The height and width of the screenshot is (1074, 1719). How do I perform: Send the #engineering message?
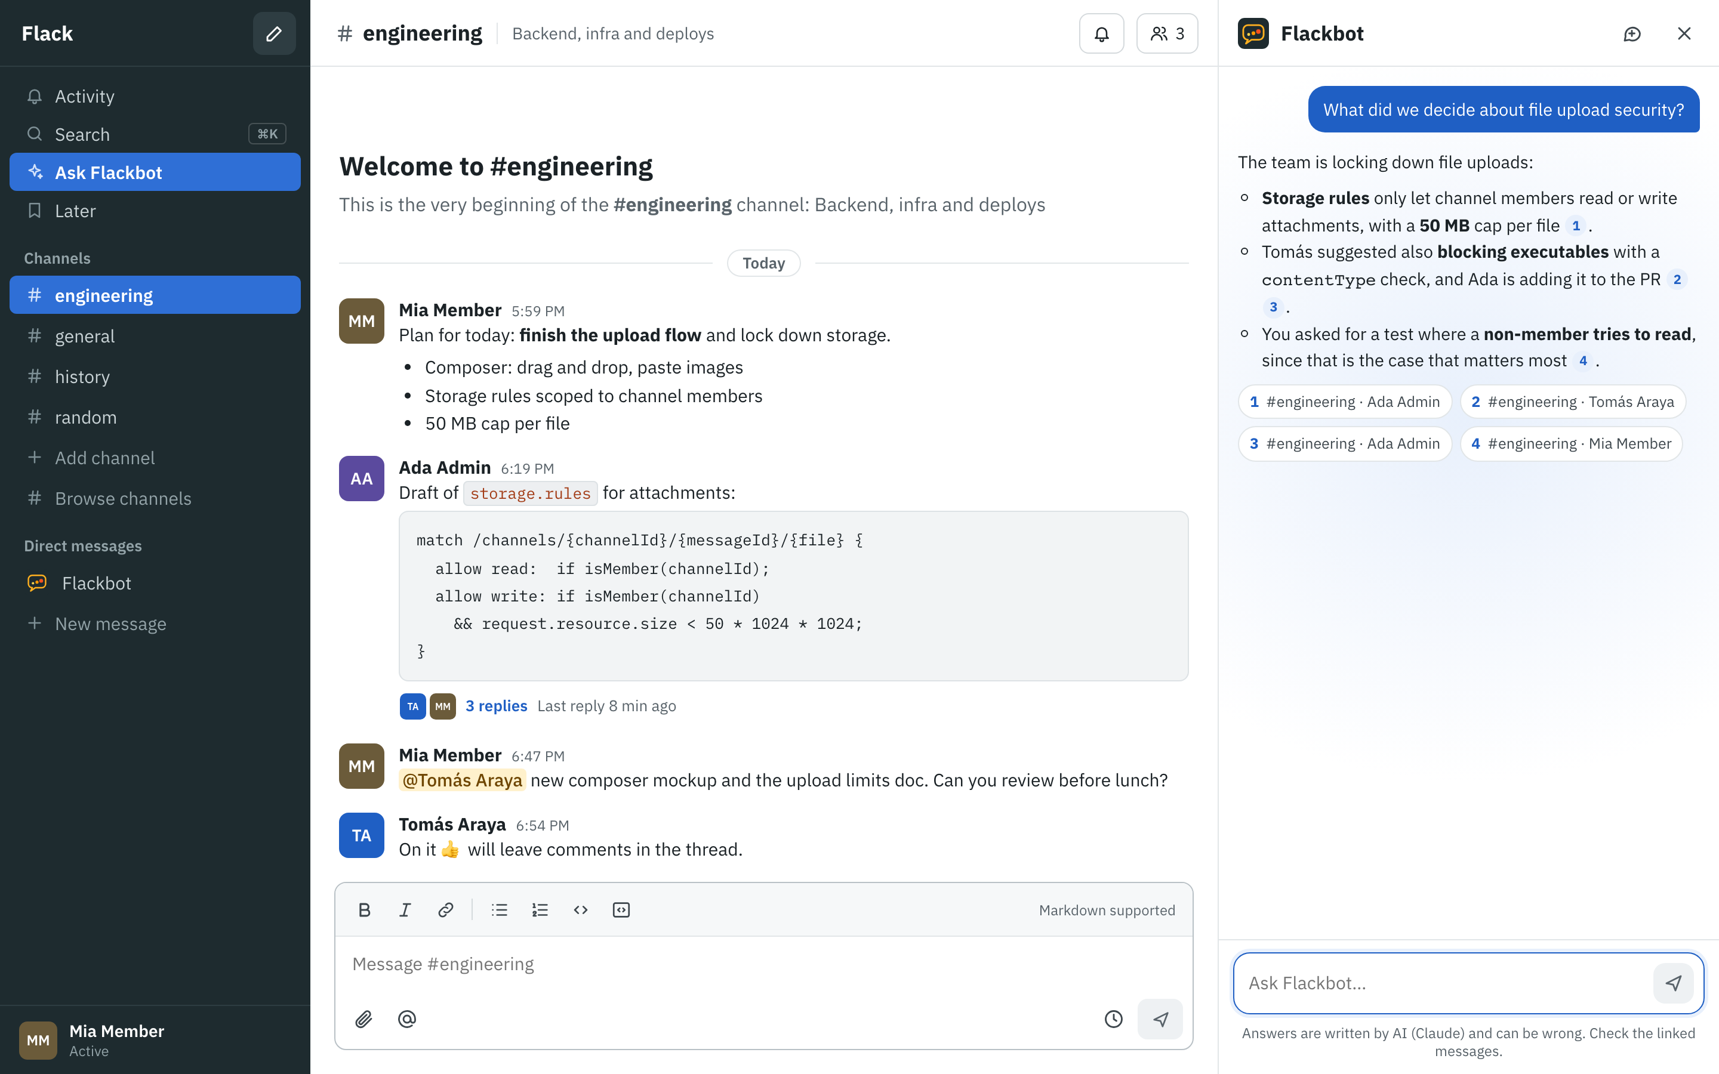1160,1019
